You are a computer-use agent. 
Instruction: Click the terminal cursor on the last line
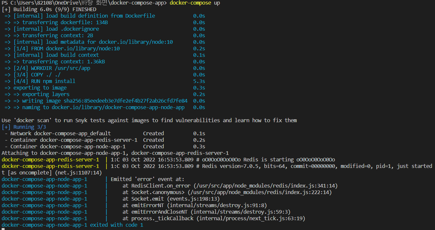(x=3, y=229)
